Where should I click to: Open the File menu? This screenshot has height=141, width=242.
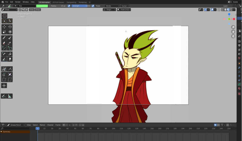[x=6, y=2]
